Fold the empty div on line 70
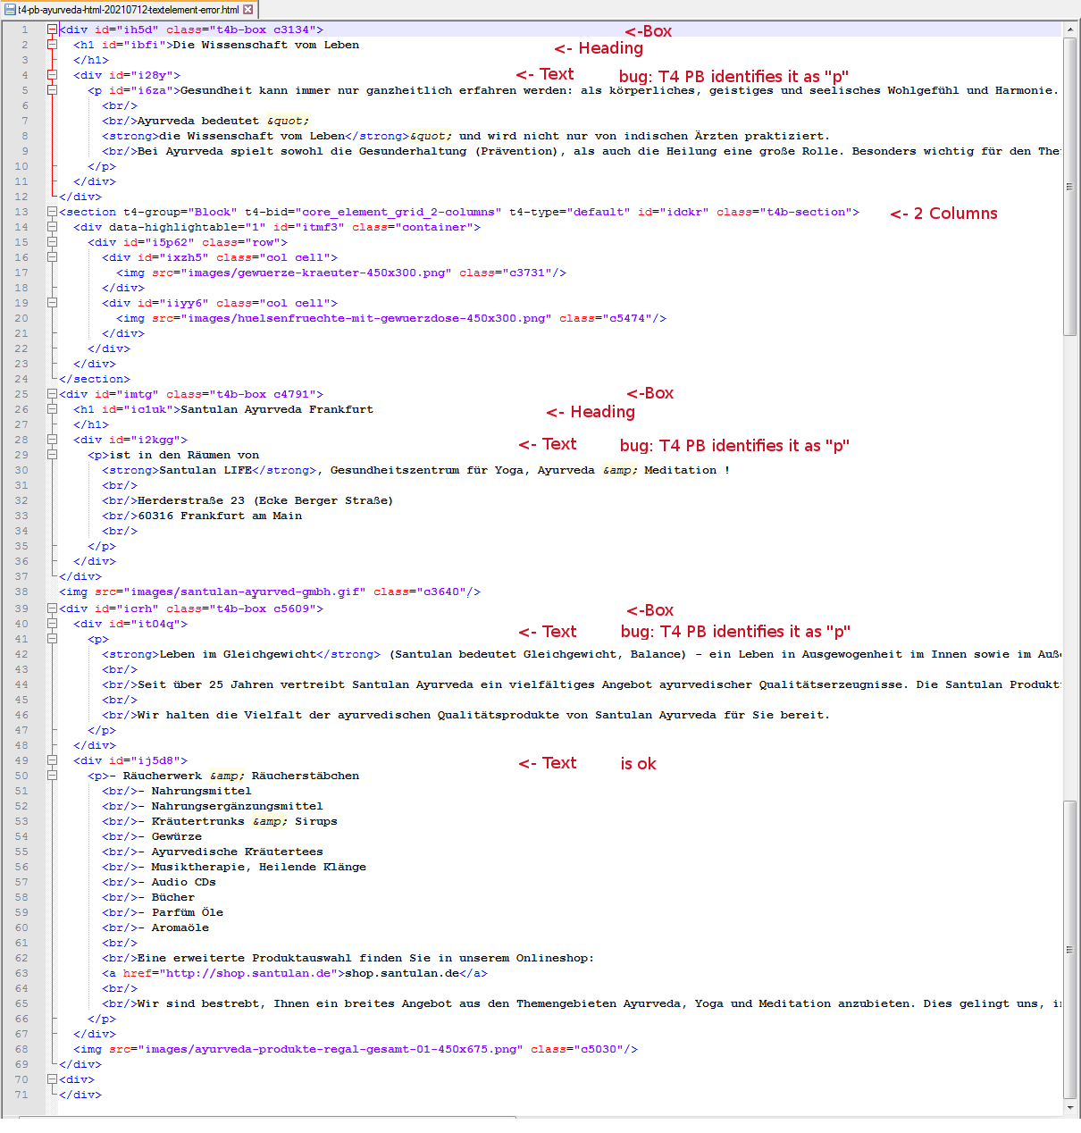The height and width of the screenshot is (1133, 1081). coord(52,1079)
